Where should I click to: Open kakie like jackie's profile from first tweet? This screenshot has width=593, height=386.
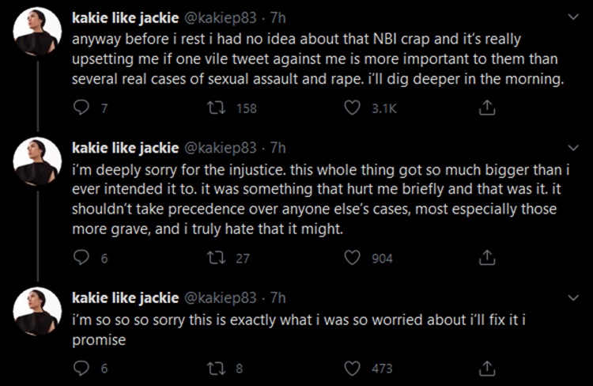(x=125, y=17)
